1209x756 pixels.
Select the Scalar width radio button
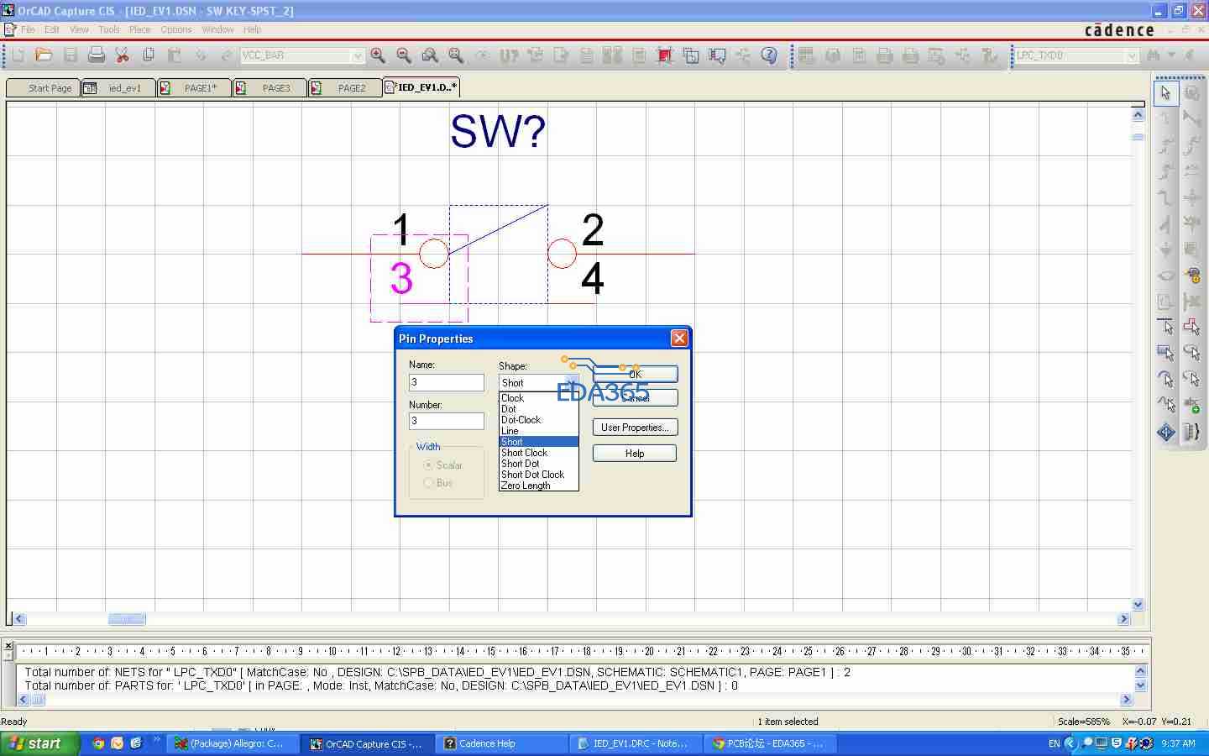point(429,465)
